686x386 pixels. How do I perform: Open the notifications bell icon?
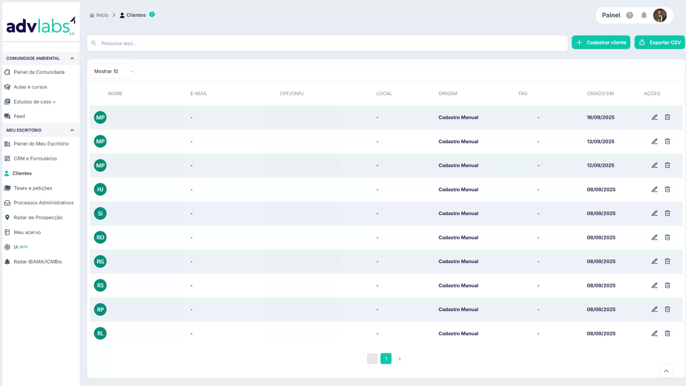[x=643, y=15]
